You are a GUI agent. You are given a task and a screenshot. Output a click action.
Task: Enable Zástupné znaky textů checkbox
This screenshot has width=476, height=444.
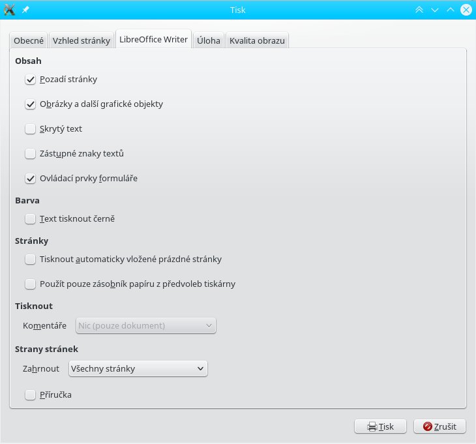point(31,154)
